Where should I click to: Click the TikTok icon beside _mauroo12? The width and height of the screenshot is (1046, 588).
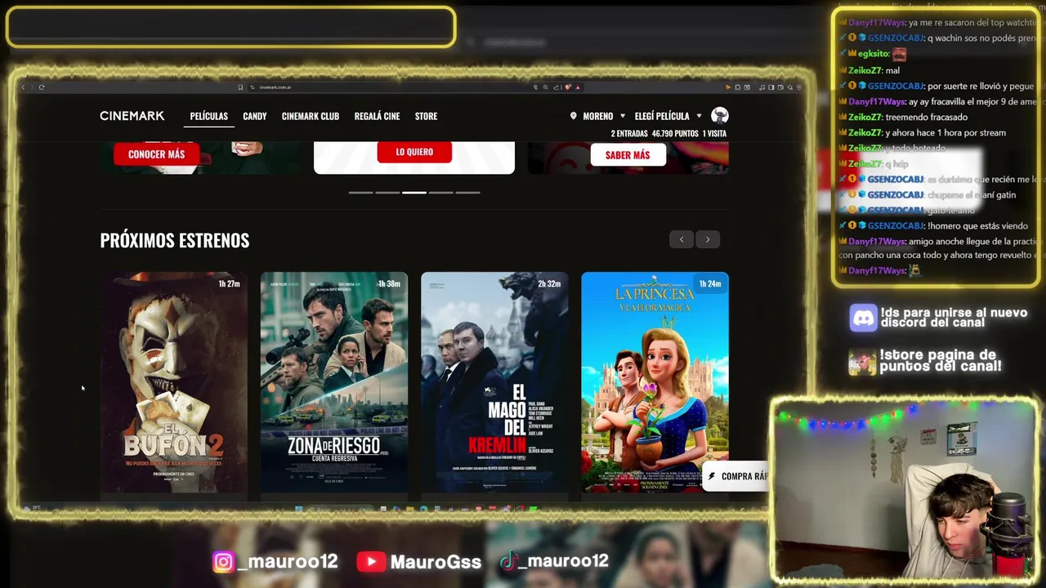[x=508, y=561]
